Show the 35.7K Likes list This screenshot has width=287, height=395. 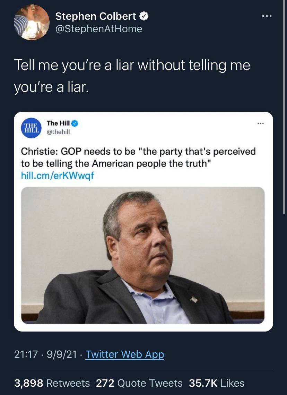tap(216, 383)
